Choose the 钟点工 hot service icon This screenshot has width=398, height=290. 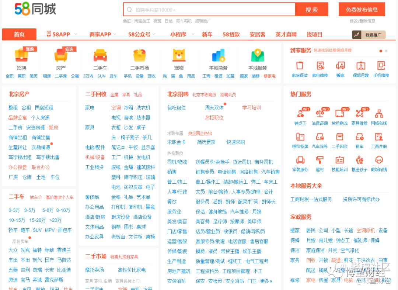point(300,113)
